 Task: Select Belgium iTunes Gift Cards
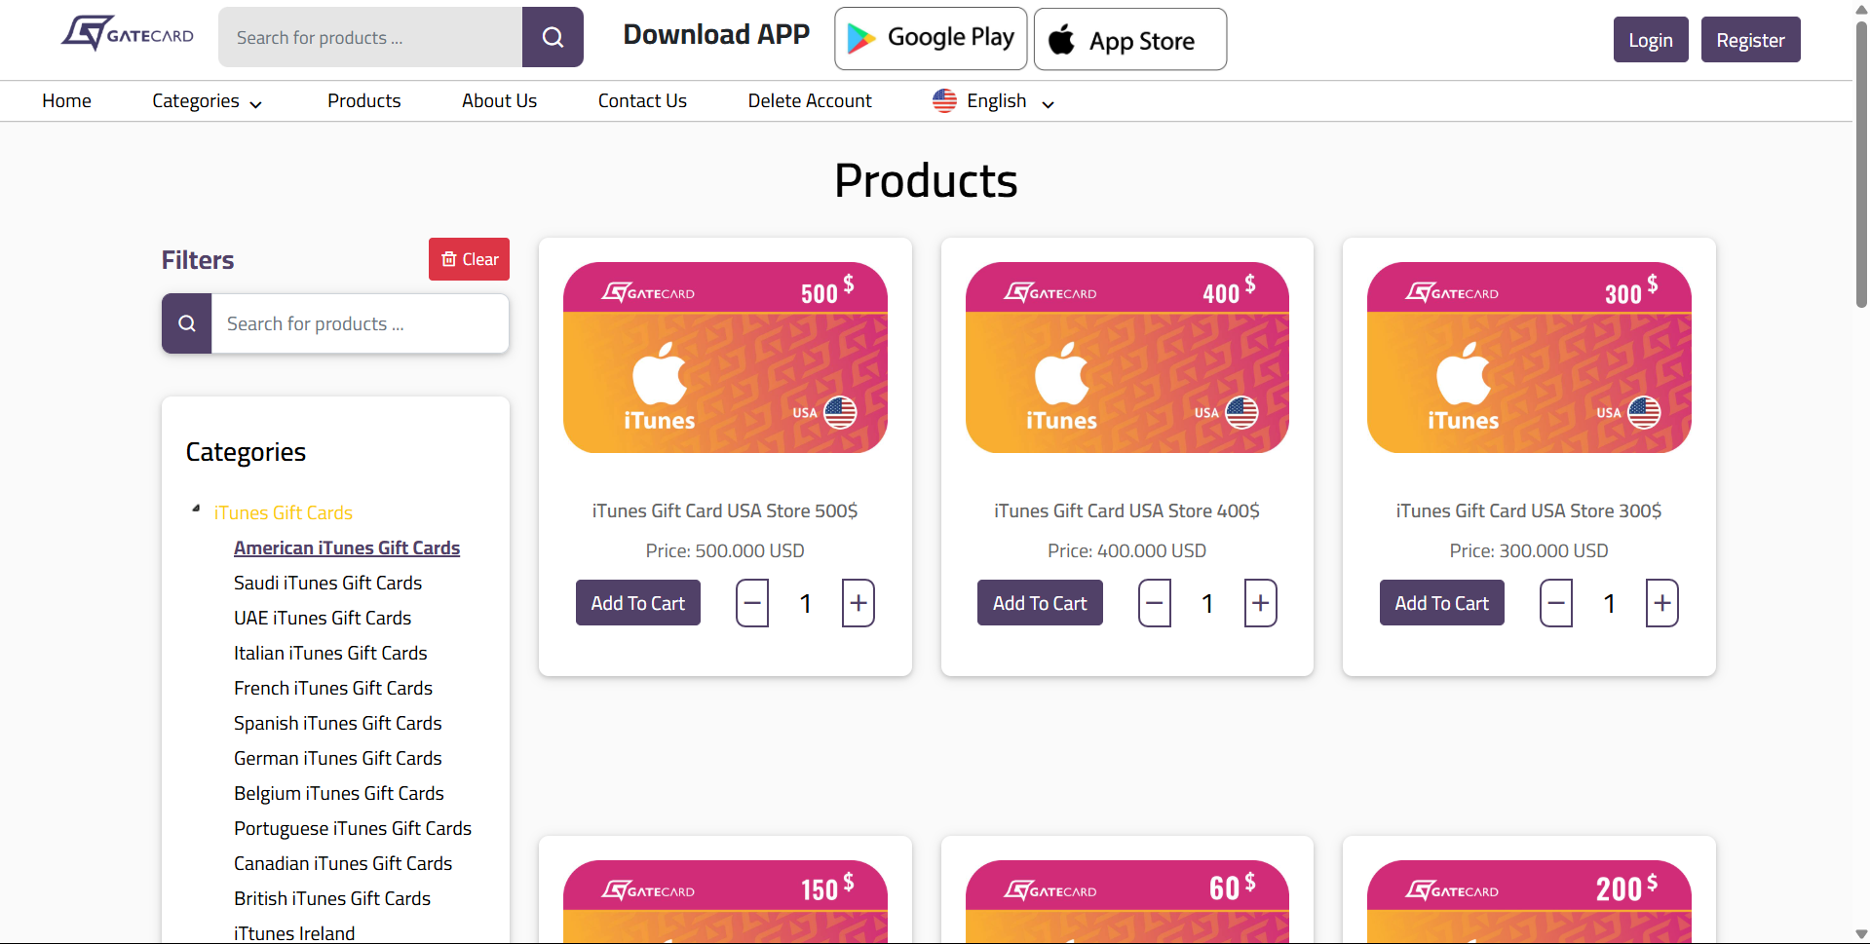(339, 793)
